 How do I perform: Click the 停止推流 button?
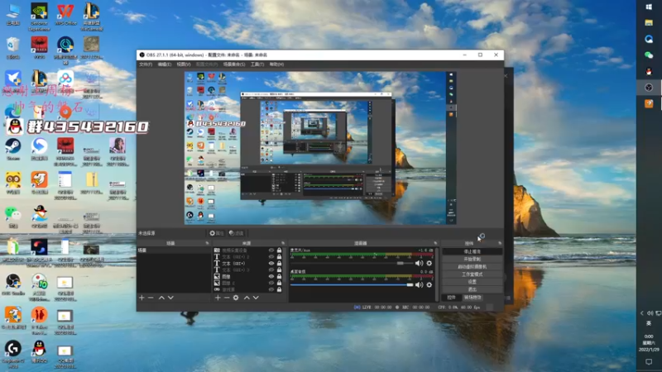pyautogui.click(x=472, y=251)
